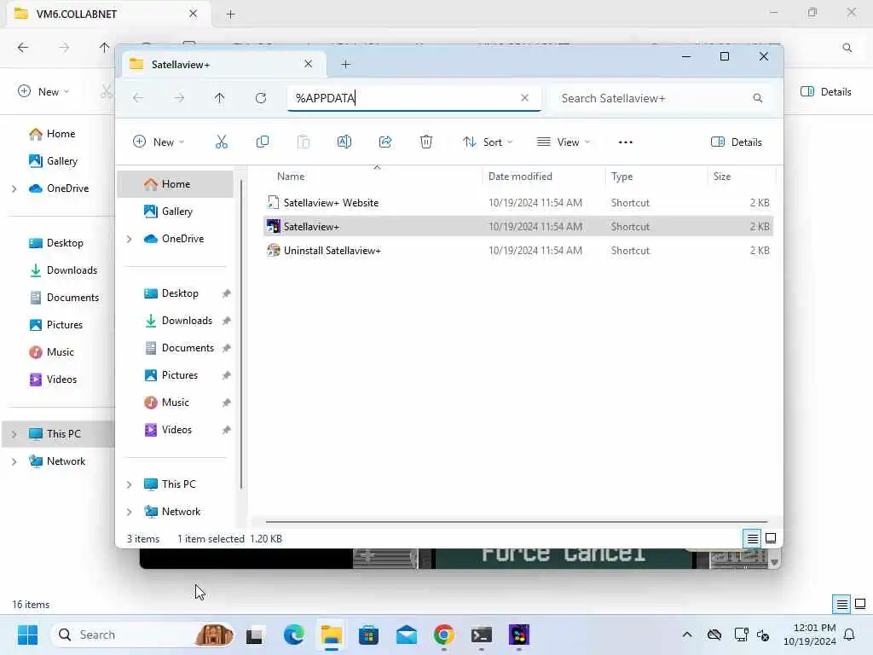Screen dimensions: 873x655
Task: Open Terminal from taskbar
Action: [x=482, y=635]
